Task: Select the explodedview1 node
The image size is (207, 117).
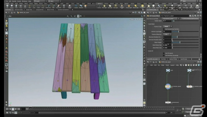Action: [168, 102]
